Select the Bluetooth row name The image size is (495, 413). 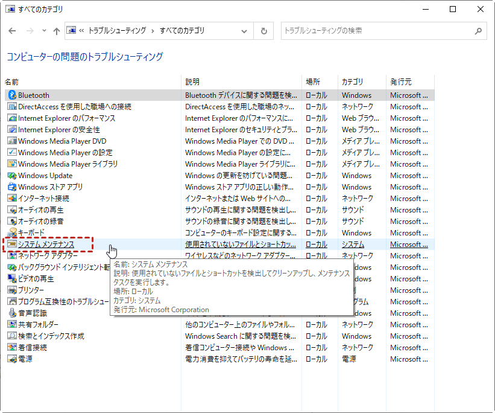pyautogui.click(x=34, y=95)
